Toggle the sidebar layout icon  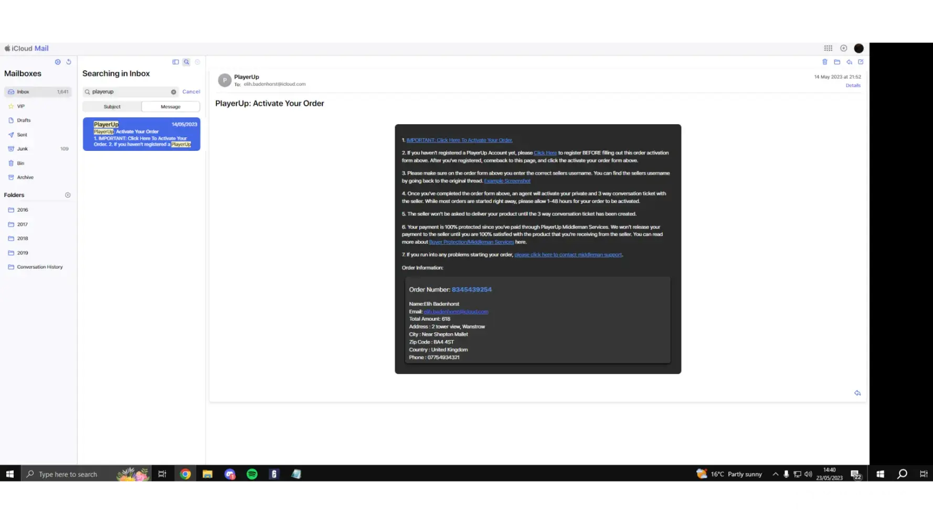click(x=175, y=62)
